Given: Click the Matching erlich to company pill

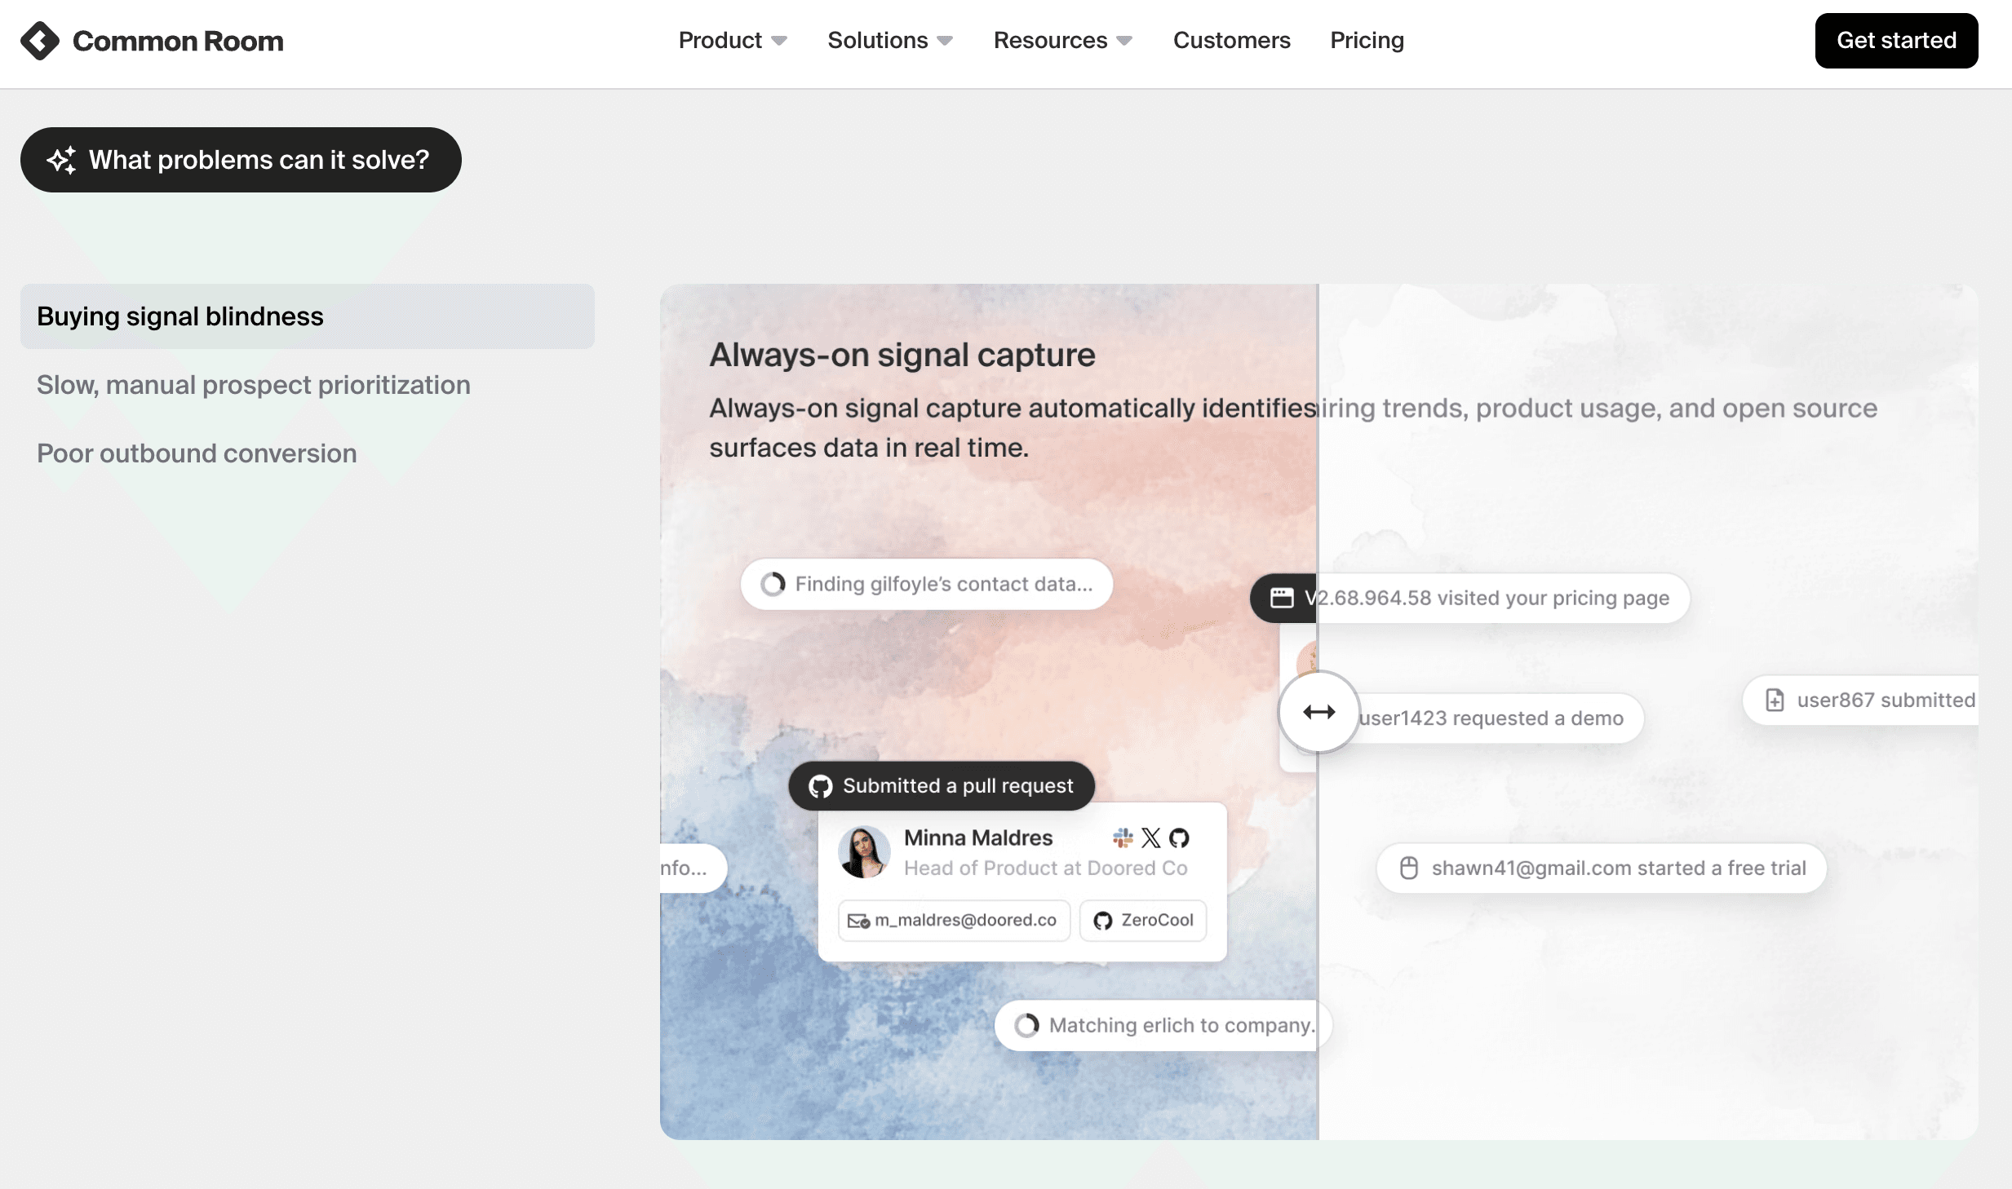Looking at the screenshot, I should pyautogui.click(x=1163, y=1025).
